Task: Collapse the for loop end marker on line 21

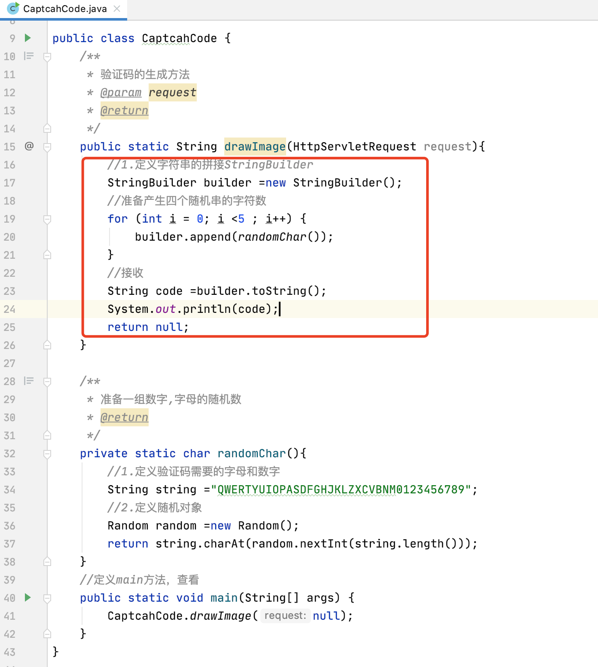Action: (x=47, y=255)
